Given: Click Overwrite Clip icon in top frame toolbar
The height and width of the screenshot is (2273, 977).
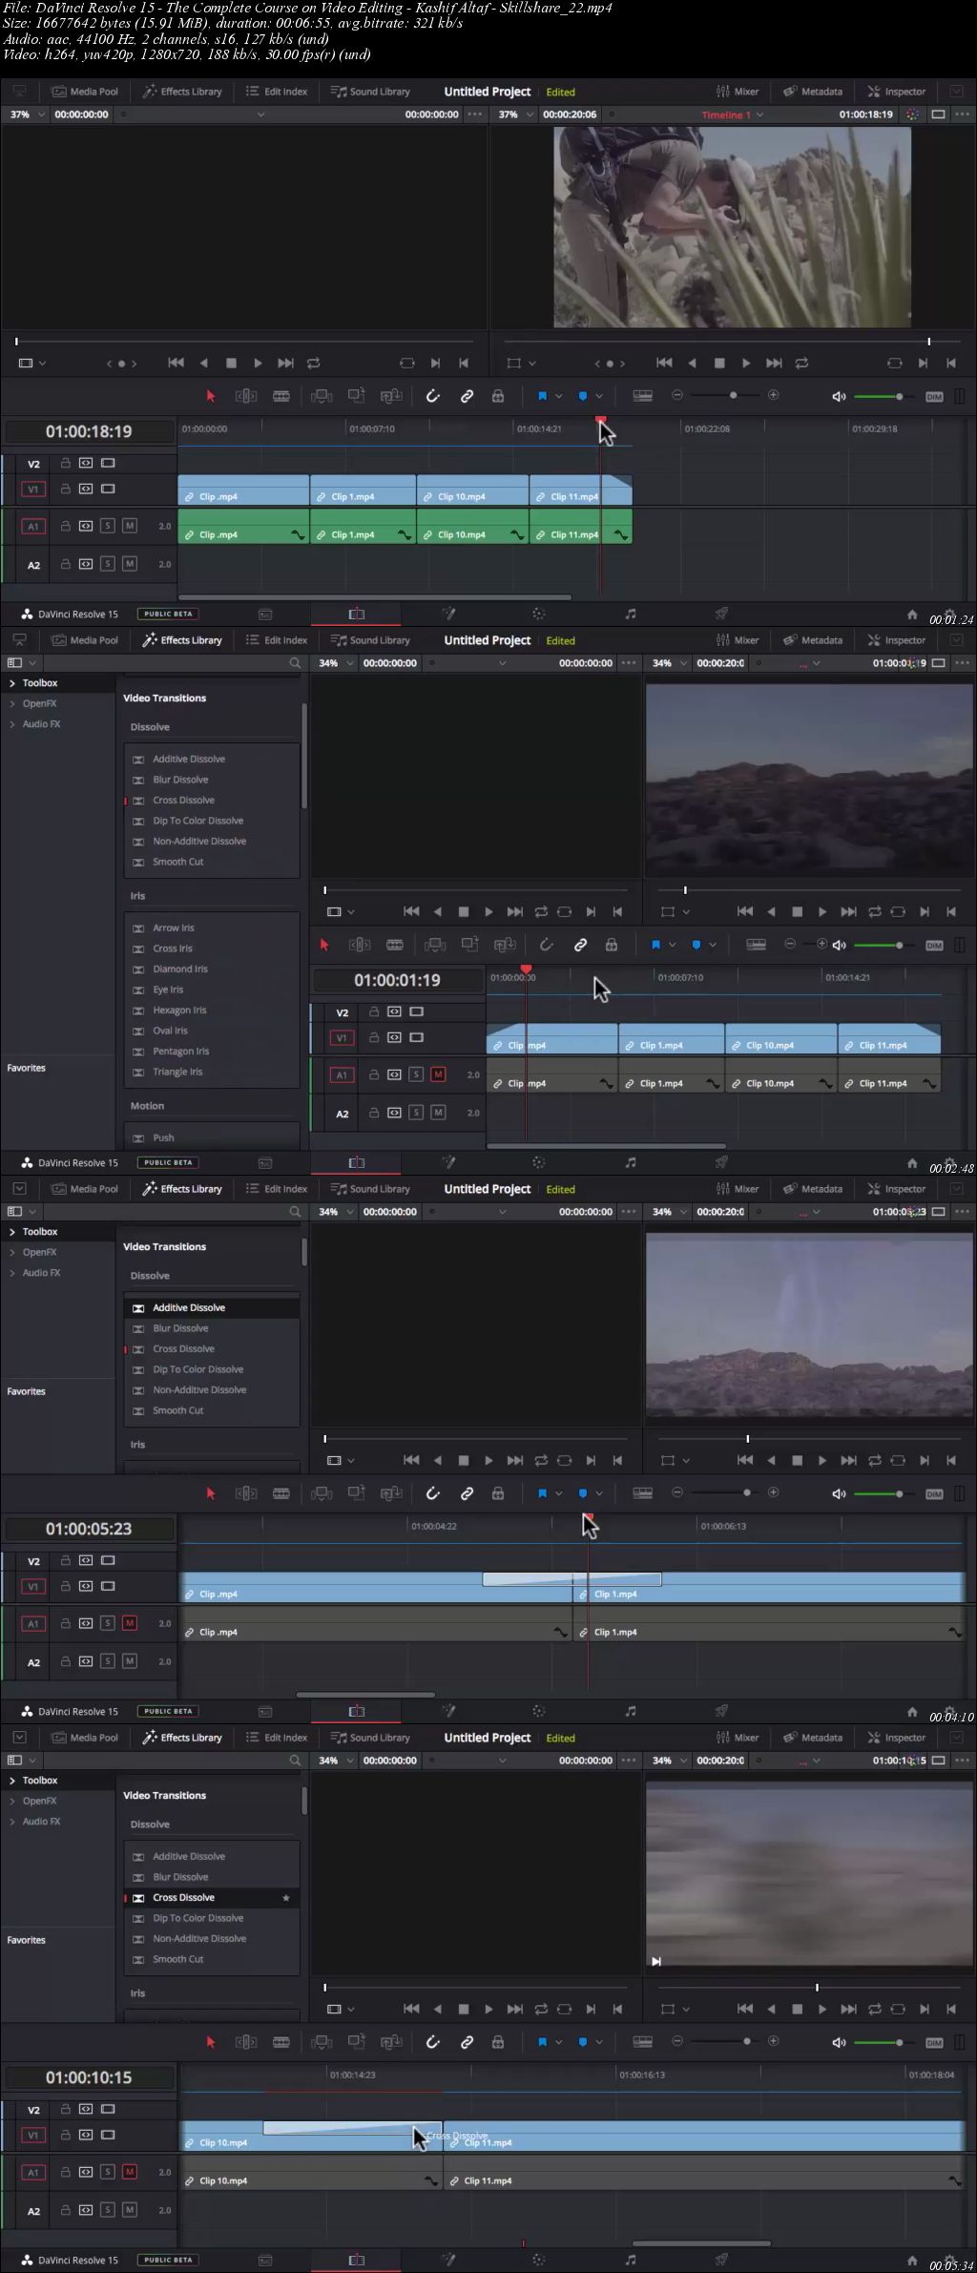Looking at the screenshot, I should click(x=356, y=396).
